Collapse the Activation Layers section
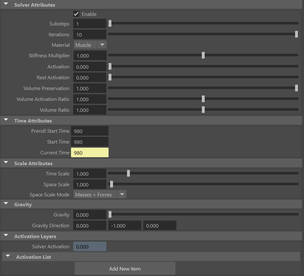The width and height of the screenshot is (304, 276). point(6,236)
